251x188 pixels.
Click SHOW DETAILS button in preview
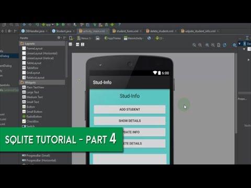(130, 121)
